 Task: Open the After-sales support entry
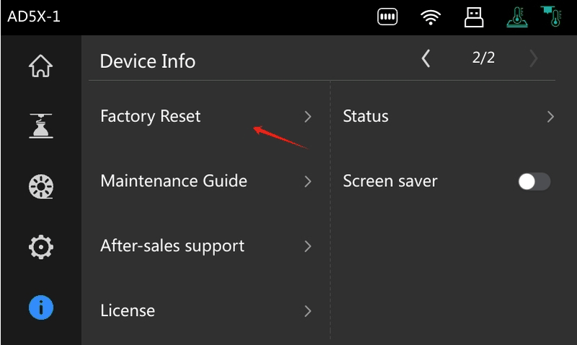(172, 246)
